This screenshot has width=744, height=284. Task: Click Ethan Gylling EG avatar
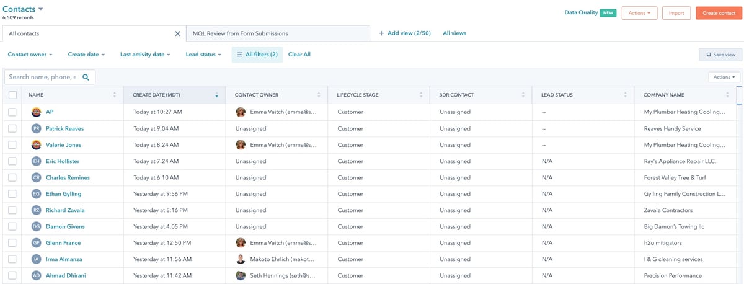[36, 193]
